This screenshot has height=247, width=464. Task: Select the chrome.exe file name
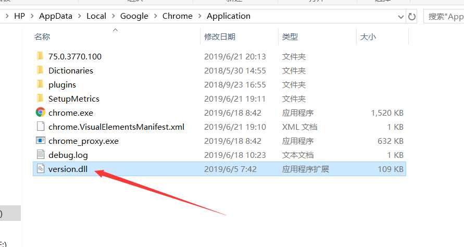click(x=71, y=113)
